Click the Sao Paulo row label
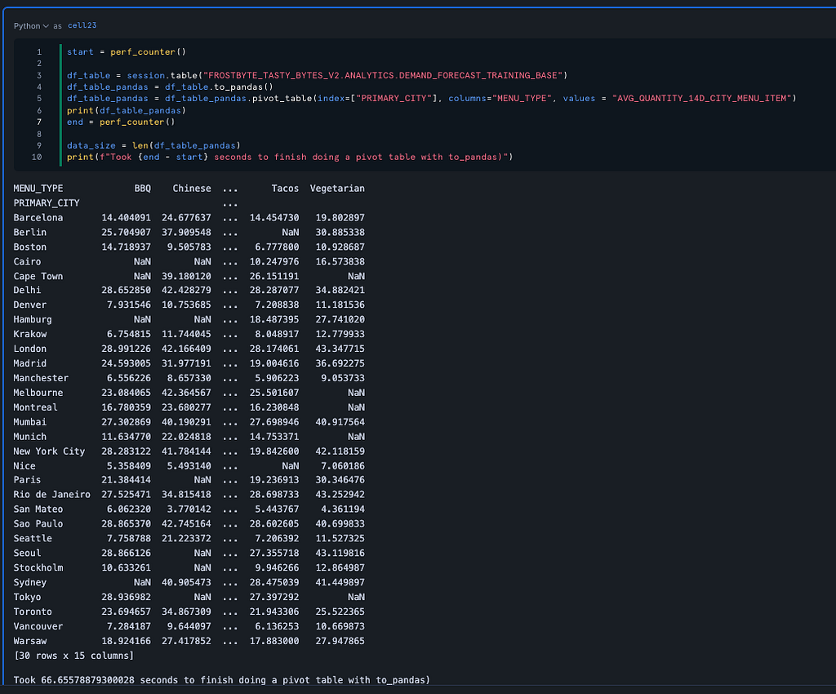This screenshot has width=836, height=694. [x=38, y=524]
